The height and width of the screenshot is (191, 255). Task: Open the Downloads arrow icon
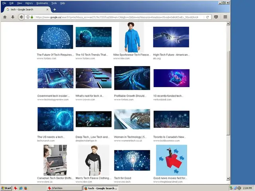coord(13,17)
